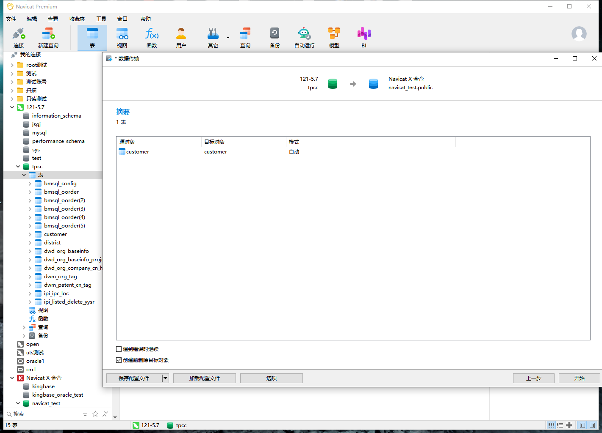Expand the bmsql_config table node
The width and height of the screenshot is (602, 433).
click(30, 184)
